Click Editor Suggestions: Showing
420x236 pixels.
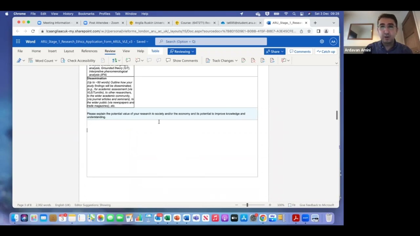(x=93, y=205)
